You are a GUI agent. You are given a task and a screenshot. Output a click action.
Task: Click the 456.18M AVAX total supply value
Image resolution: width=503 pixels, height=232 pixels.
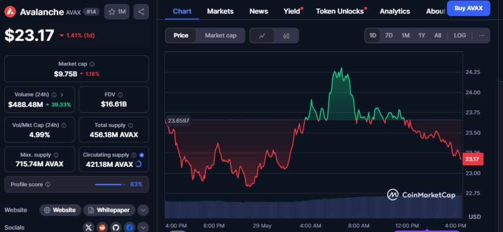coord(113,134)
